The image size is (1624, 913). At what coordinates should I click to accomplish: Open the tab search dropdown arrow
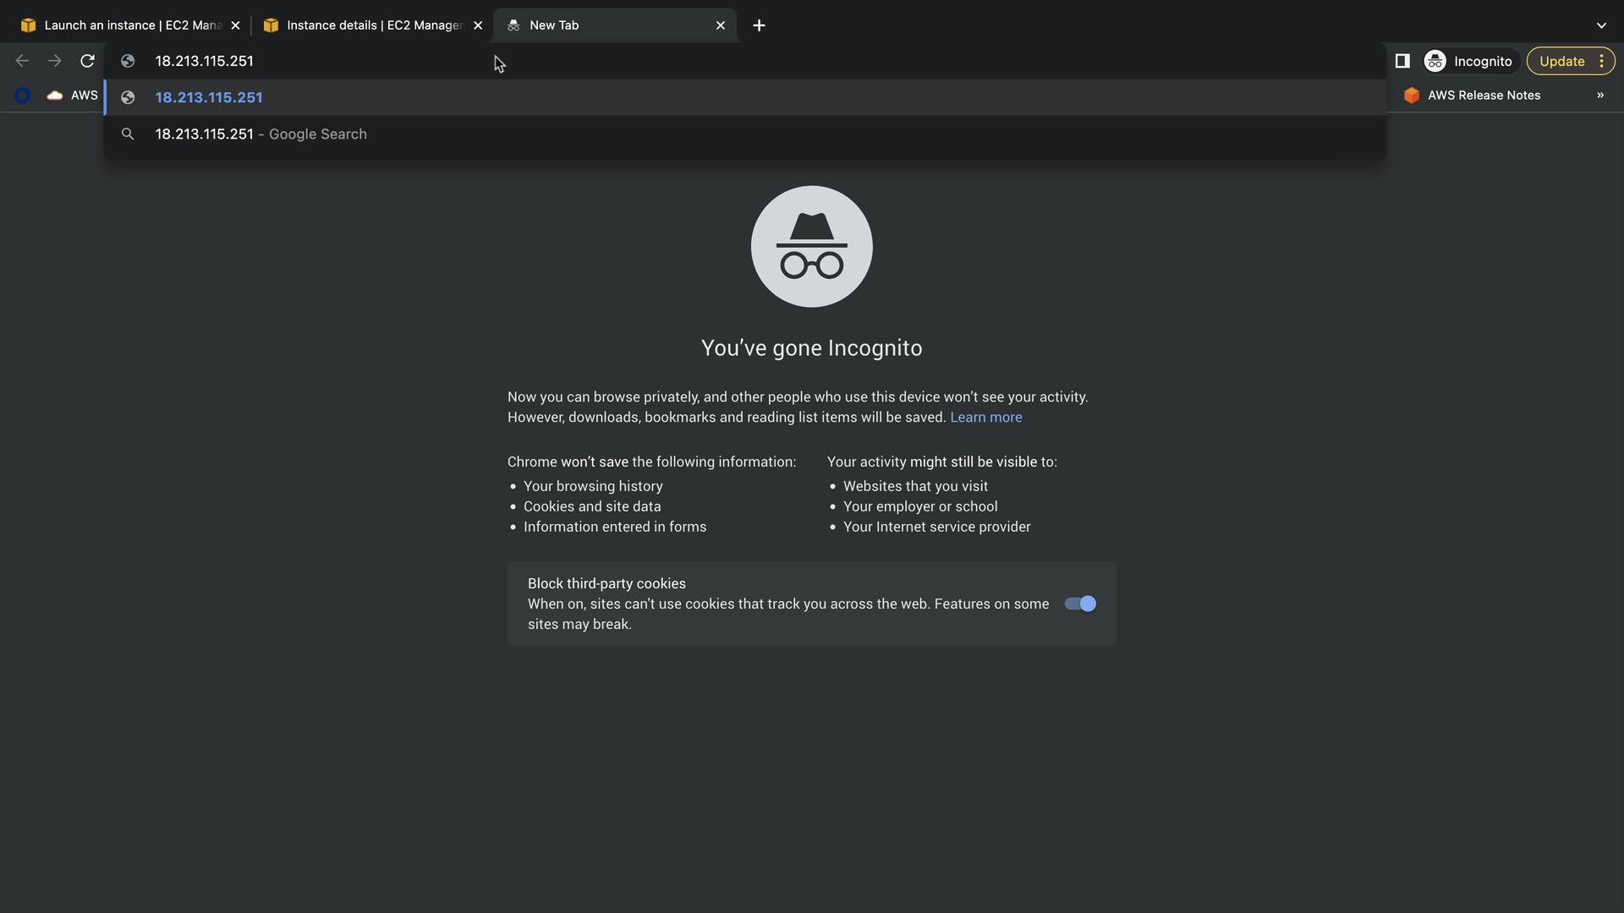(1601, 25)
